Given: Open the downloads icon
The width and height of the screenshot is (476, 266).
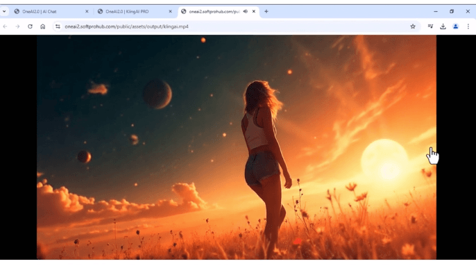Looking at the screenshot, I should 443,26.
